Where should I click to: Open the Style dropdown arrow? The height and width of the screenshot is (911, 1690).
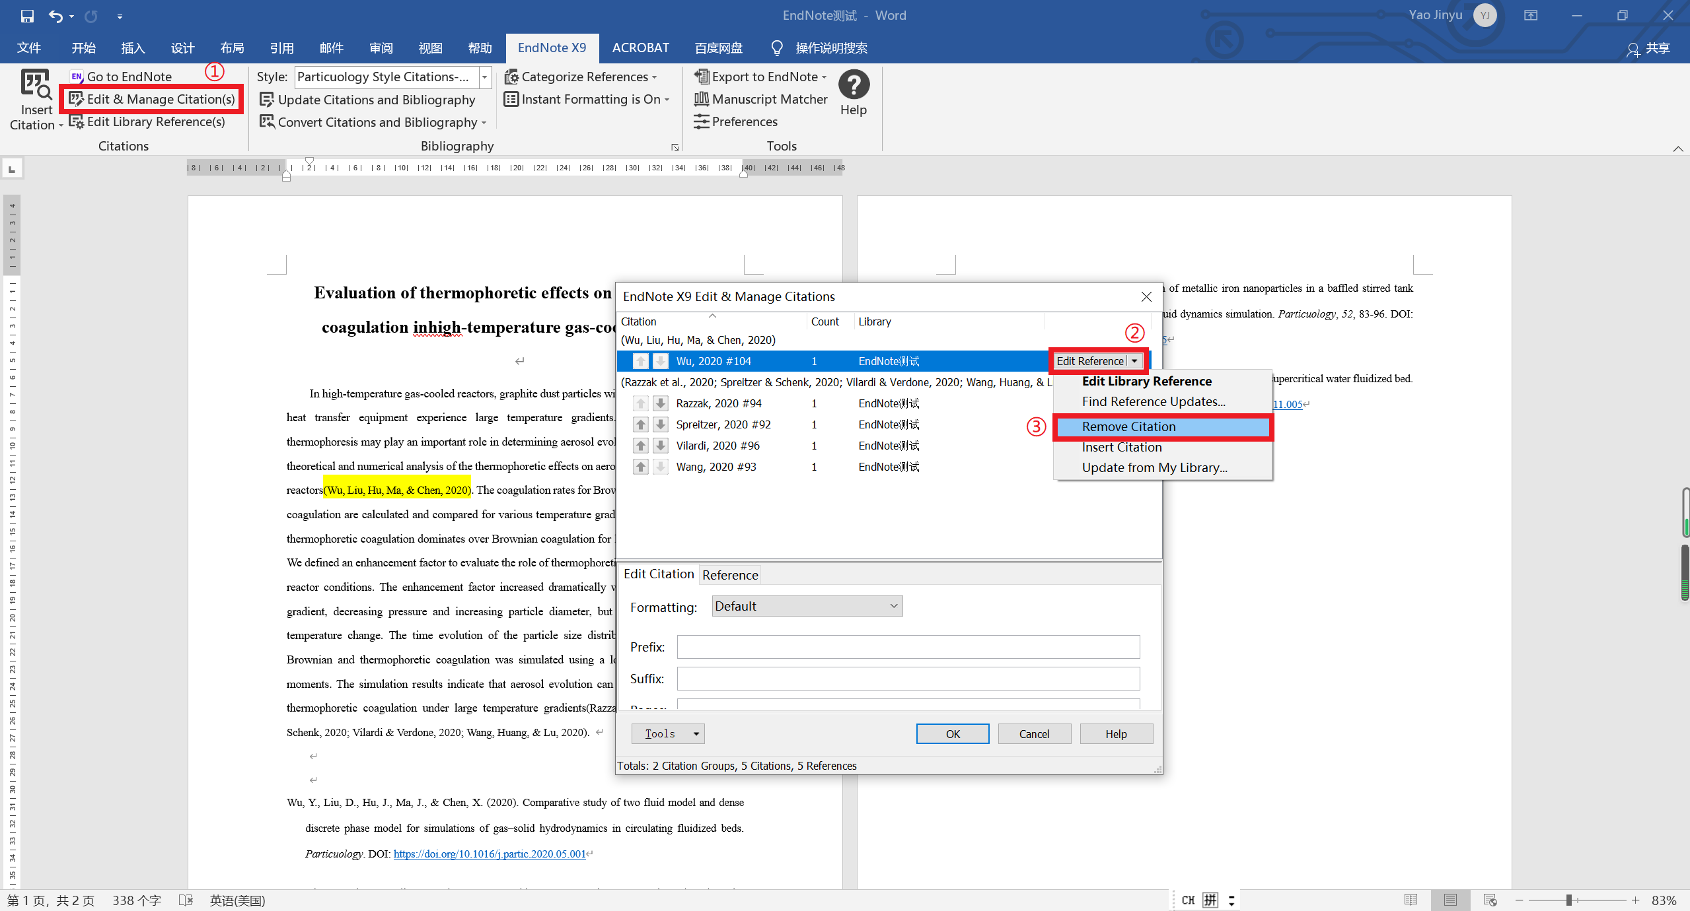tap(485, 77)
